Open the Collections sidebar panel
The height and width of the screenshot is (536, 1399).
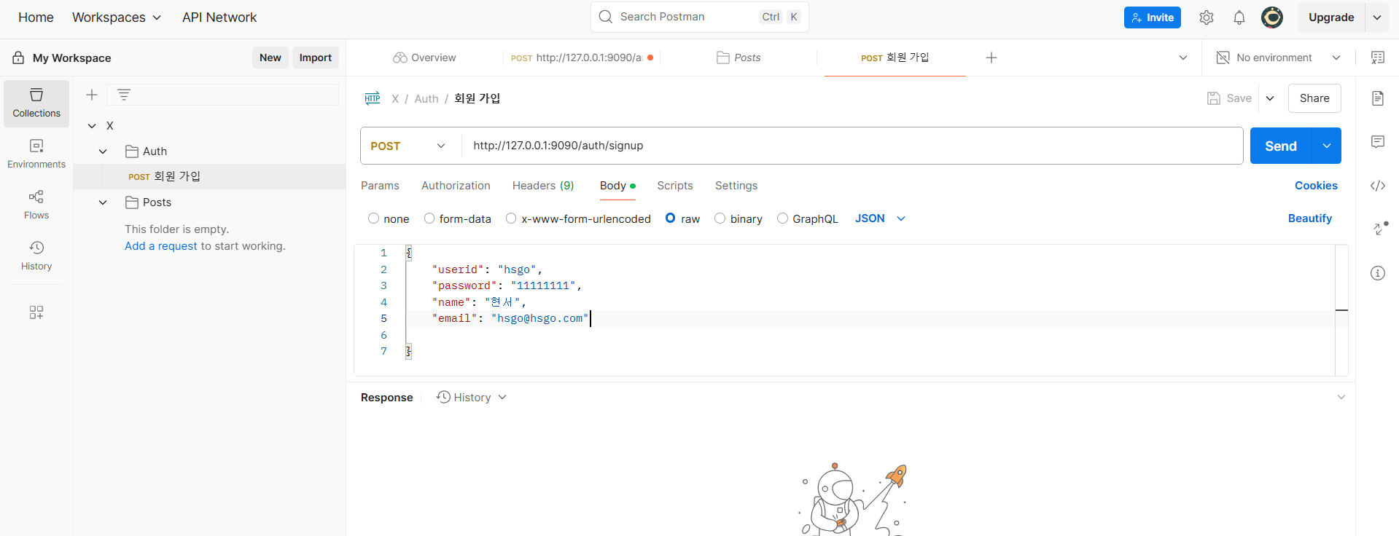click(x=36, y=103)
